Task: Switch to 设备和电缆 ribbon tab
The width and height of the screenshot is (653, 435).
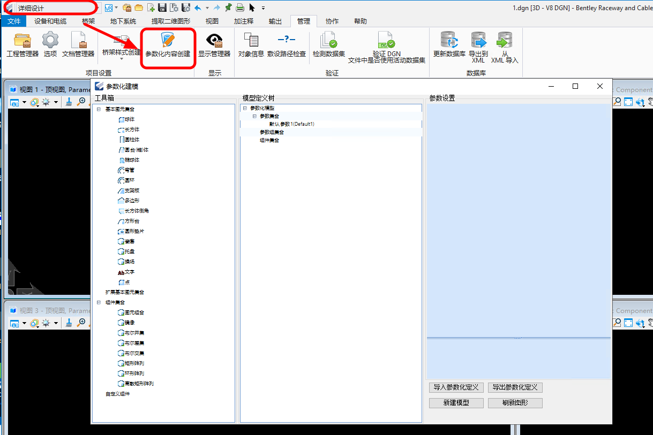Action: tap(50, 21)
